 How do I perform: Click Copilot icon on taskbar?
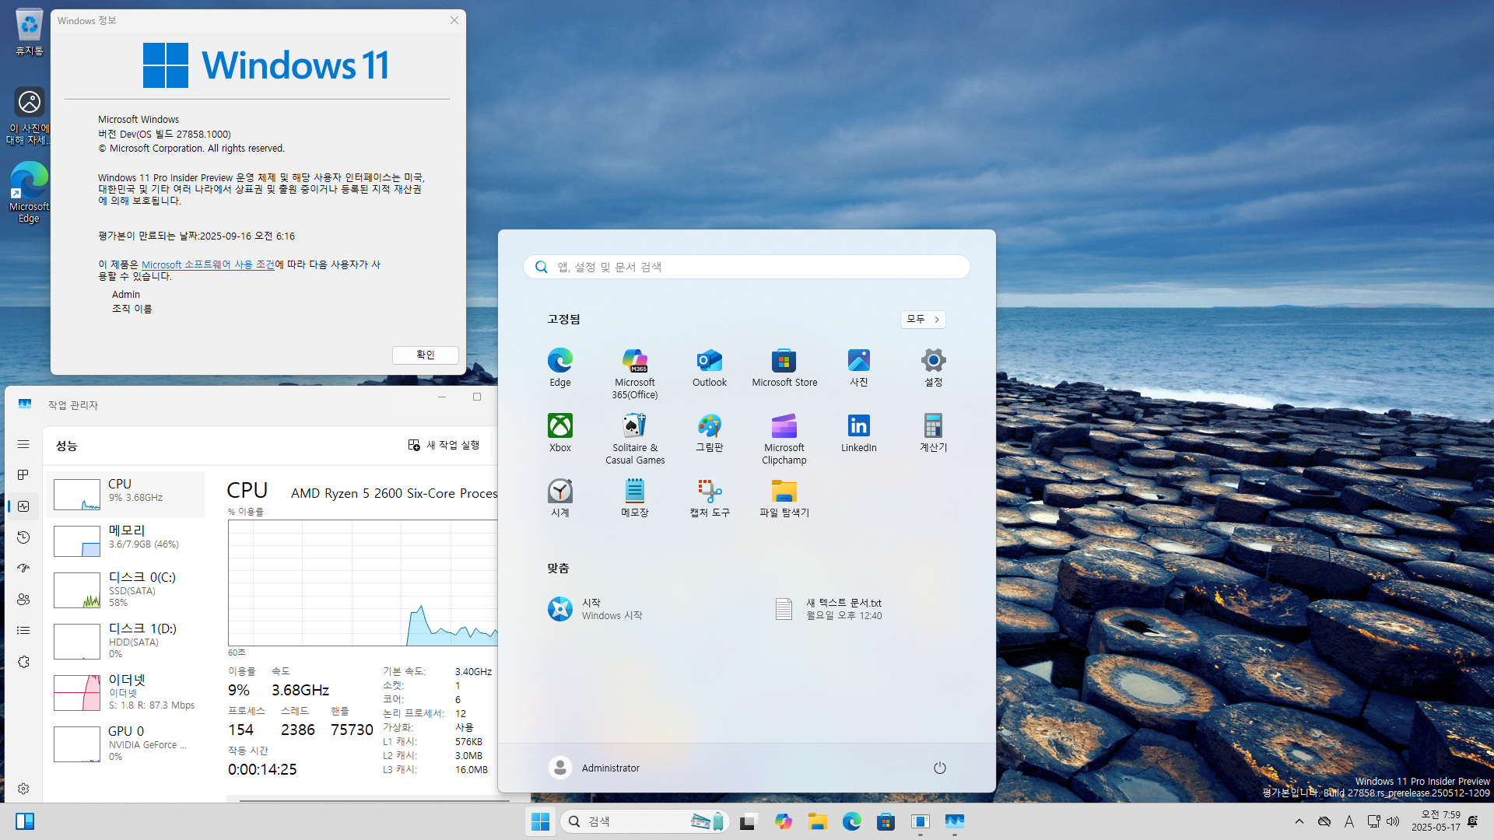[x=783, y=821]
